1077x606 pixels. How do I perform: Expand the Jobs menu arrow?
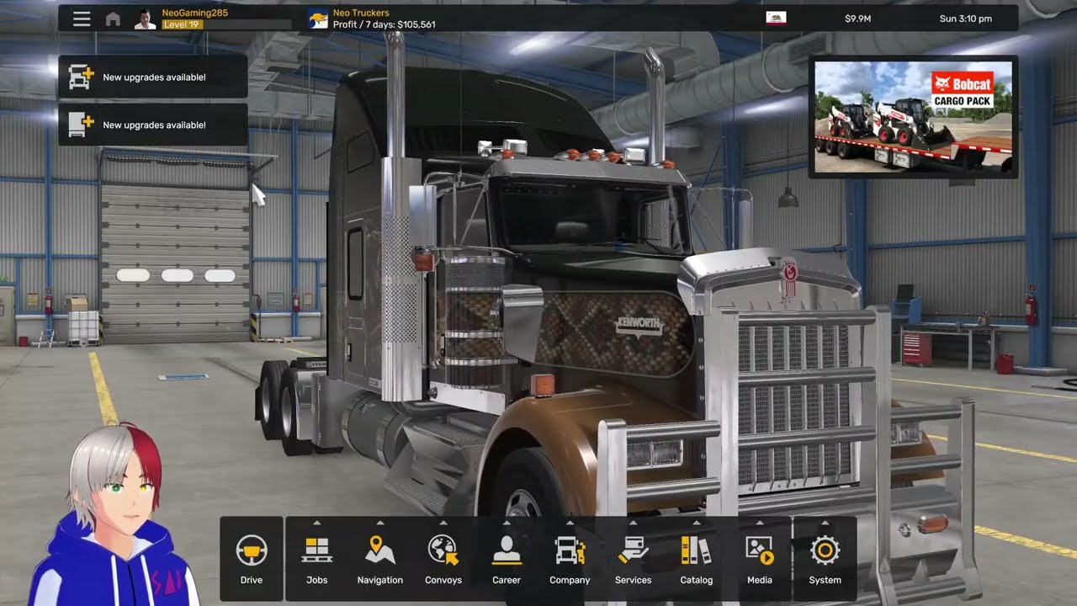click(317, 523)
